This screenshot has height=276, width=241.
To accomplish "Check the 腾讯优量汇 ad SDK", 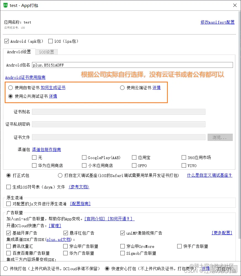I will (9, 246).
